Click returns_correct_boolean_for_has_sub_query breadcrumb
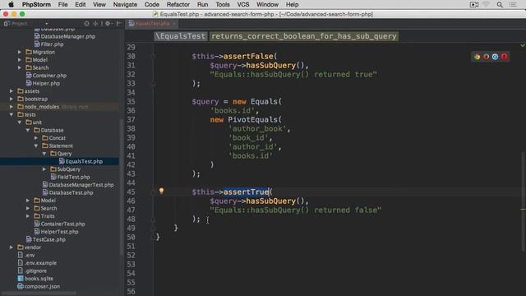The image size is (526, 296). click(304, 36)
